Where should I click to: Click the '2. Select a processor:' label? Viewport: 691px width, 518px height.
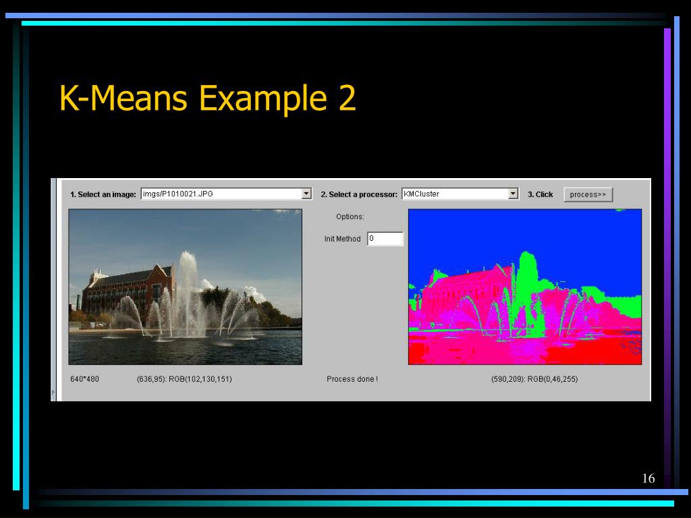359,194
